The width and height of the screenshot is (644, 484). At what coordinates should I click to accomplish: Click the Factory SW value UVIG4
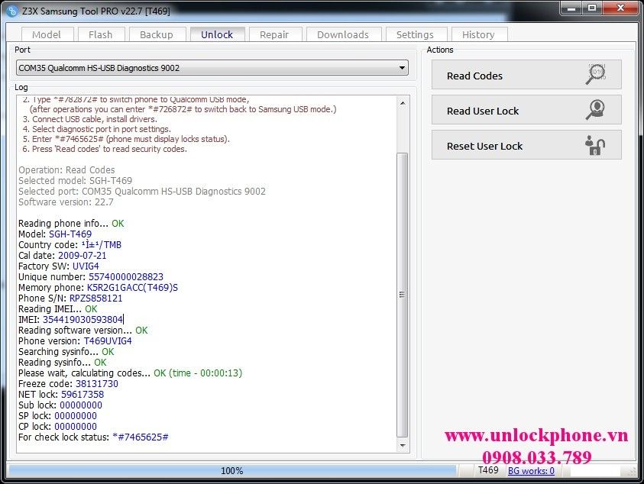86,266
